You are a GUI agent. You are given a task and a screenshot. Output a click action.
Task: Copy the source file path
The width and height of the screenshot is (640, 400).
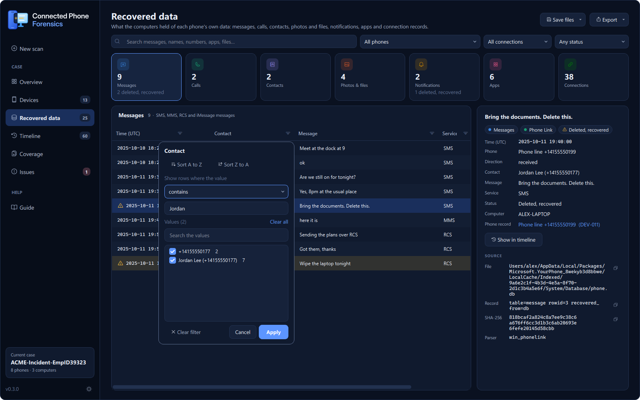[x=616, y=268]
